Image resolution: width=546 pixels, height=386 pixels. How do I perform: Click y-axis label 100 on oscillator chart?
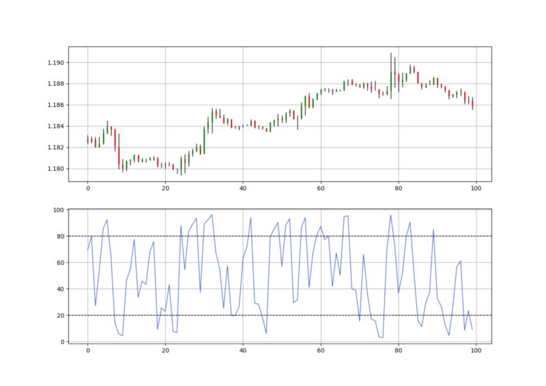pos(59,210)
